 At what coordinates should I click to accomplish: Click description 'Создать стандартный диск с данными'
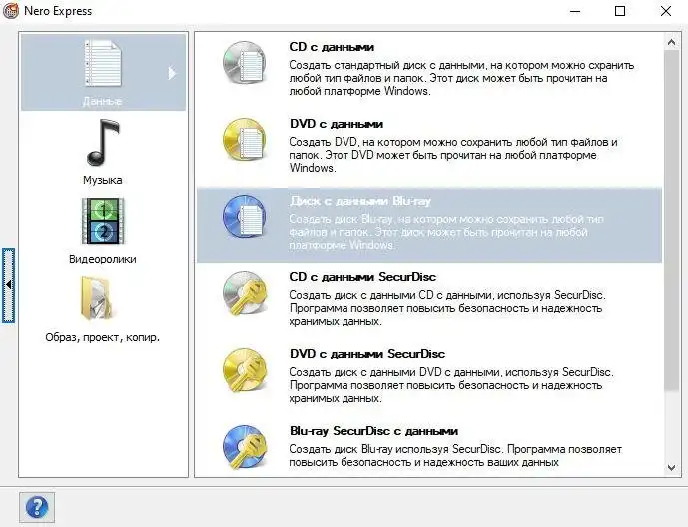point(461,78)
